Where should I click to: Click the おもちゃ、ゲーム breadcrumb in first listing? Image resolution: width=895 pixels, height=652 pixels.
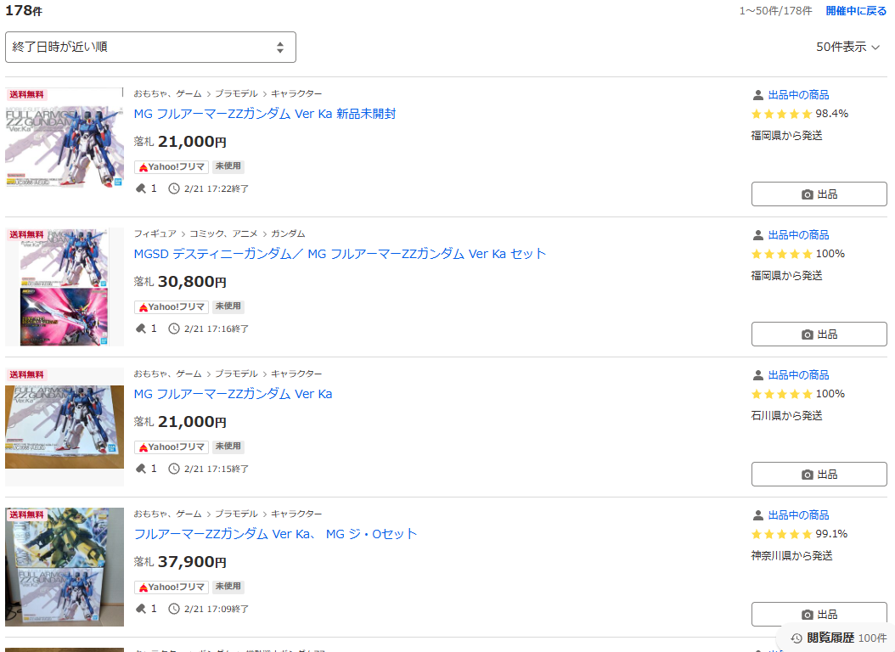click(167, 93)
